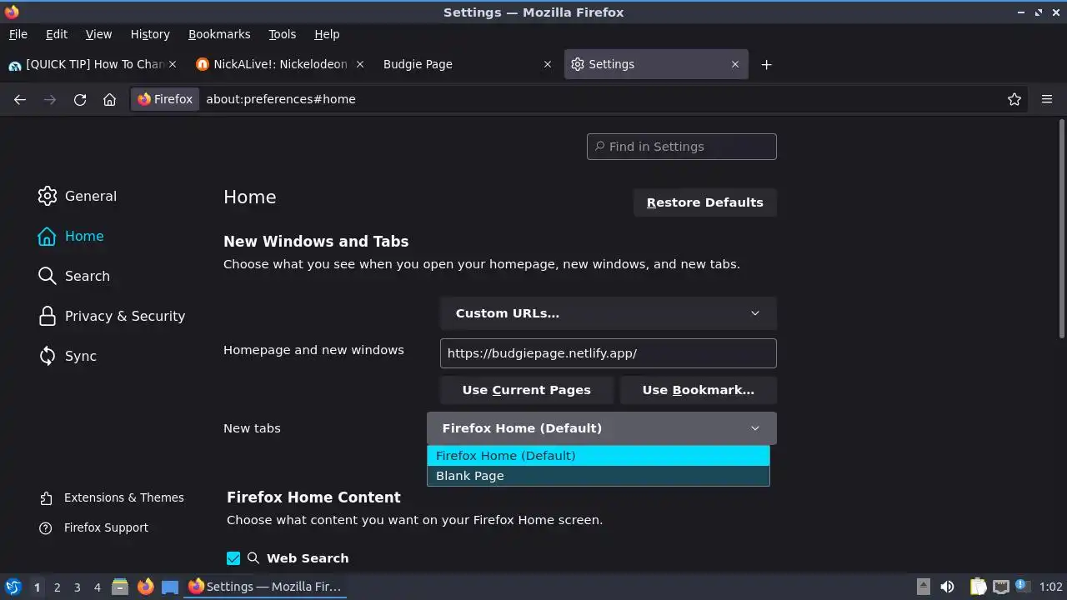Choose Blank Page option
This screenshot has width=1067, height=600.
[599, 476]
